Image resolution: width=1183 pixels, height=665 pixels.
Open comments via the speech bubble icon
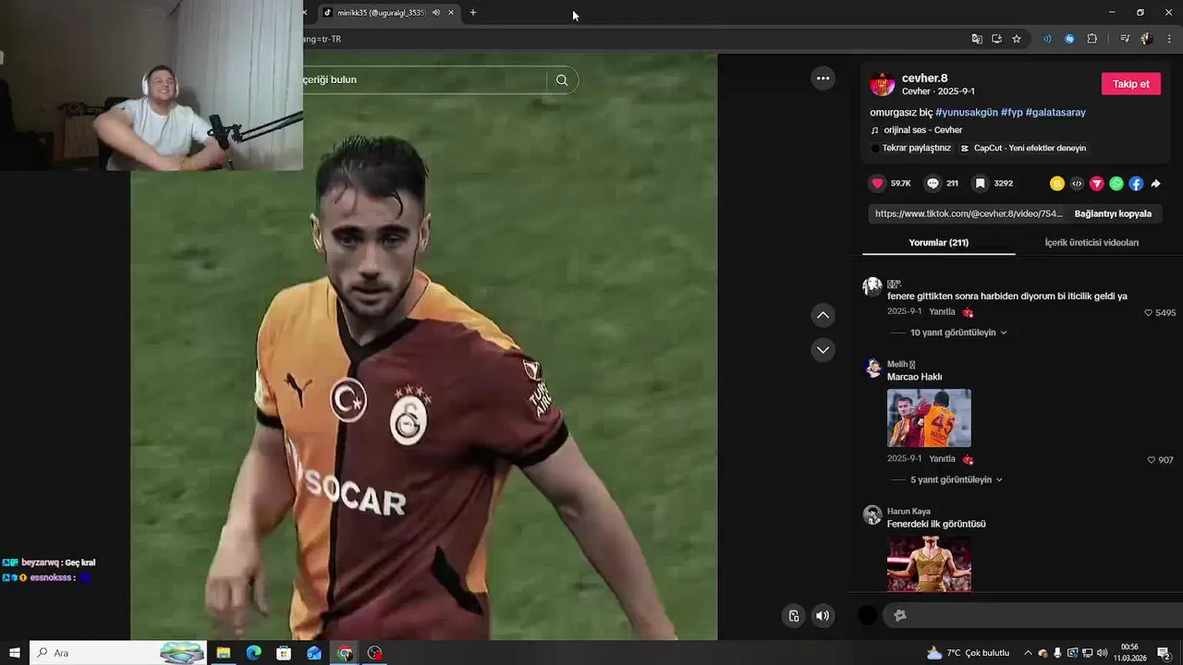933,184
